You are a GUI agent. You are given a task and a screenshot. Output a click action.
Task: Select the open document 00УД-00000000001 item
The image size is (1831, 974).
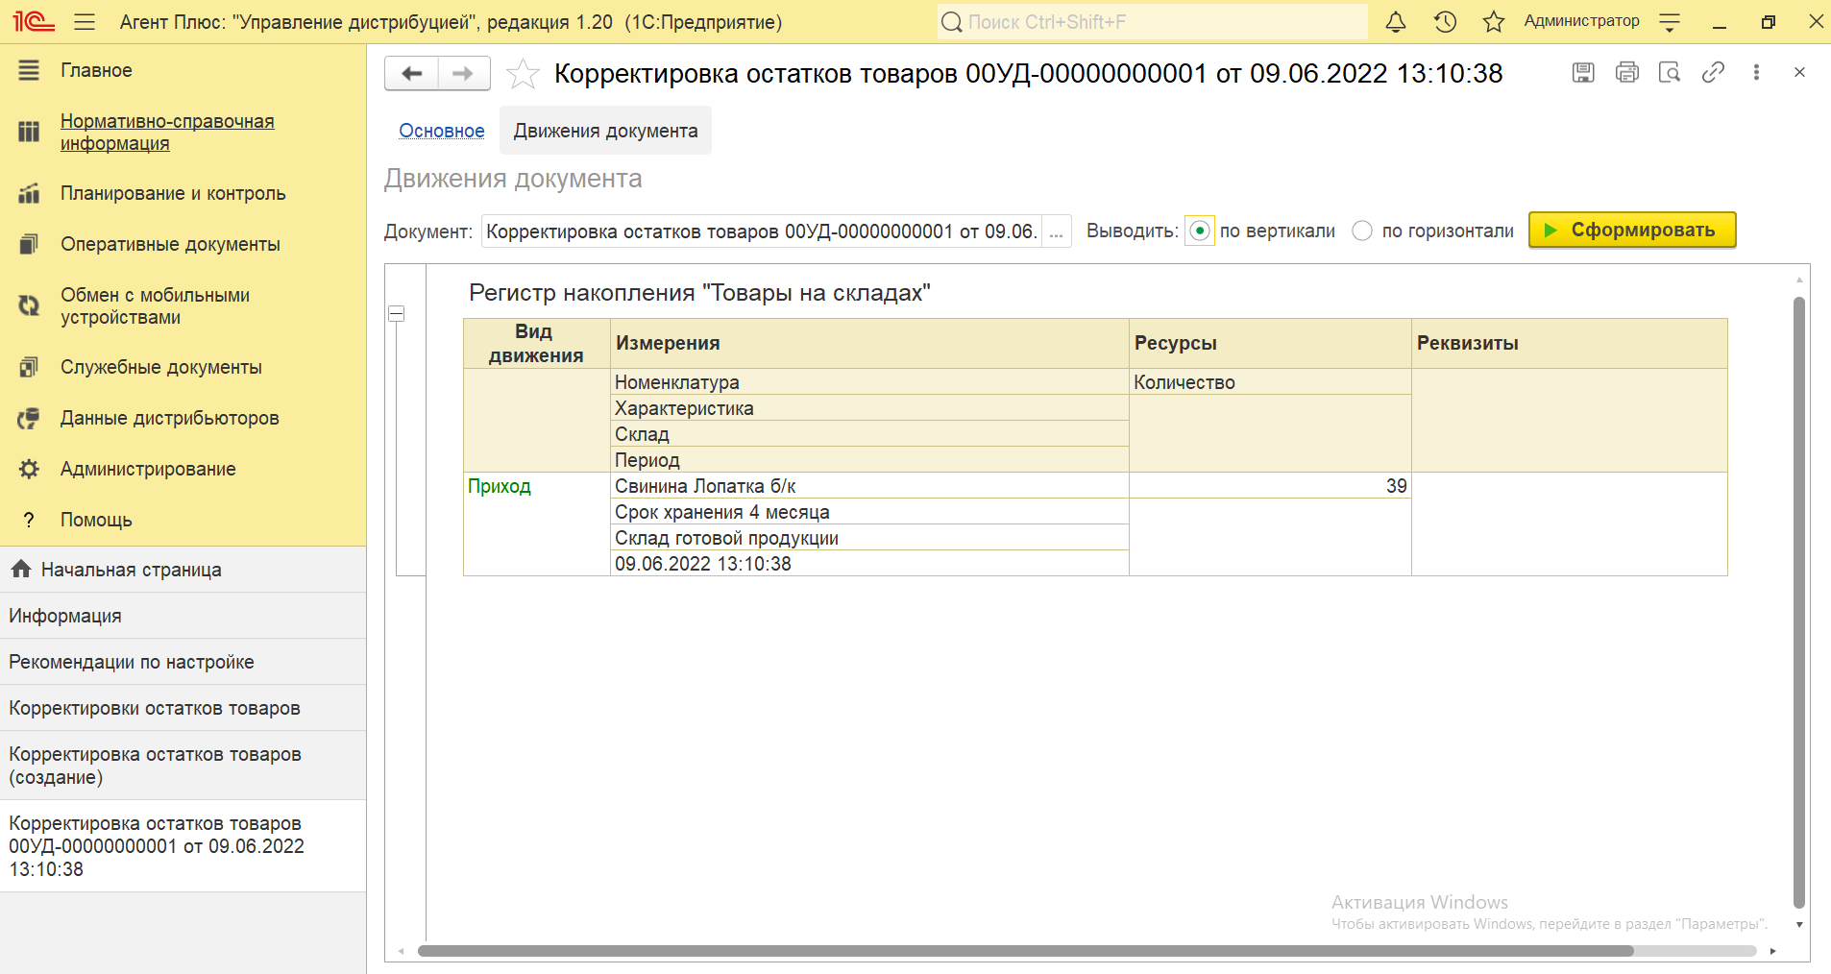point(183,846)
